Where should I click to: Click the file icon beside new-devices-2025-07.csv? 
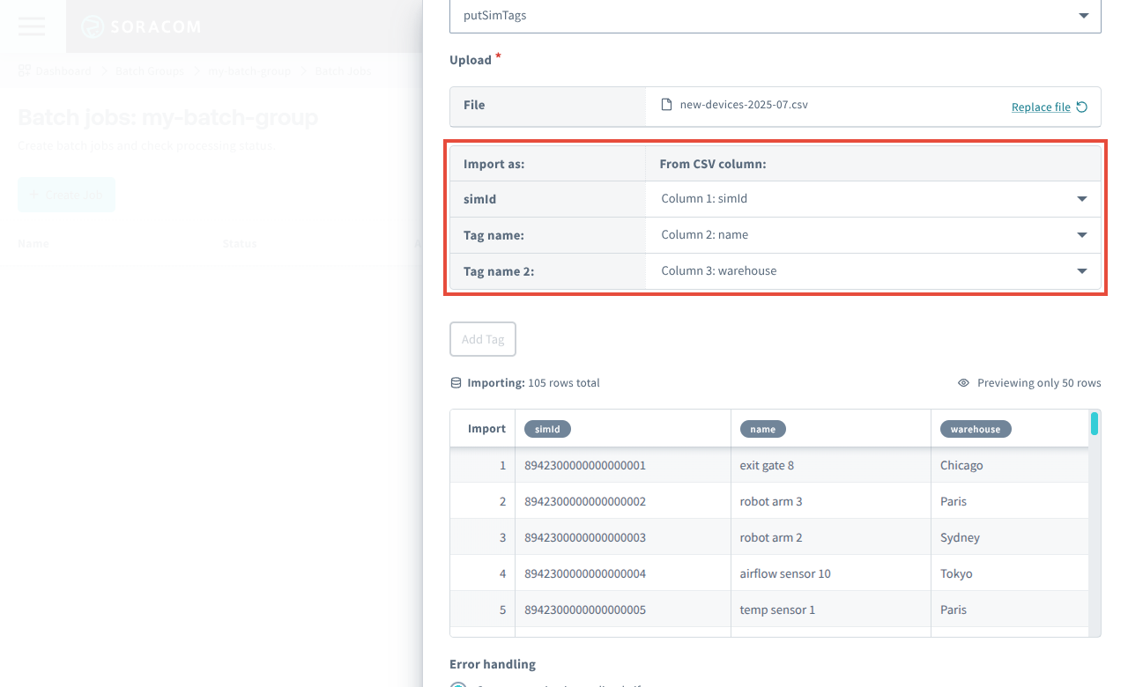point(665,105)
